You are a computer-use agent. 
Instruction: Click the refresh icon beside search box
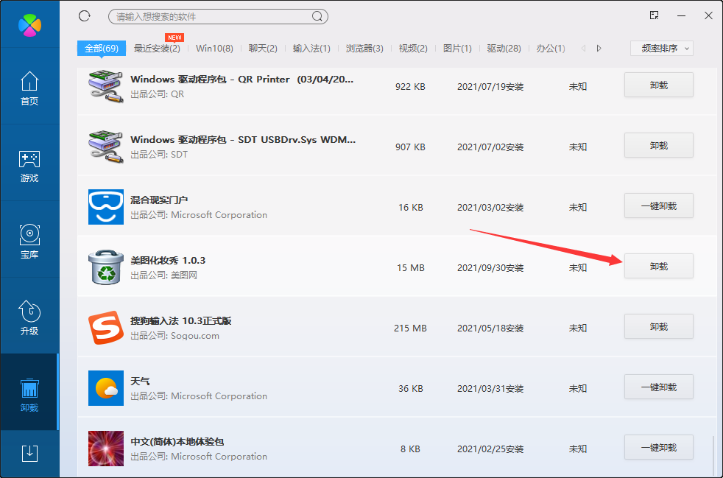pyautogui.click(x=85, y=16)
